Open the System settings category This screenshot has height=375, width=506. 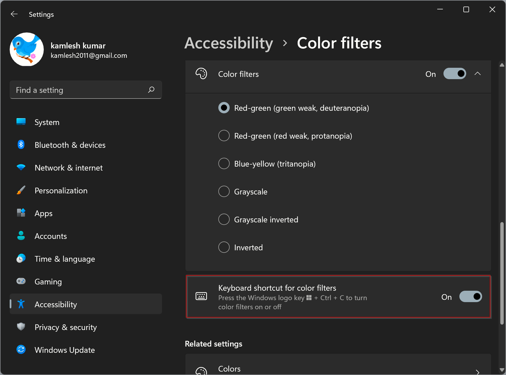tap(86, 122)
